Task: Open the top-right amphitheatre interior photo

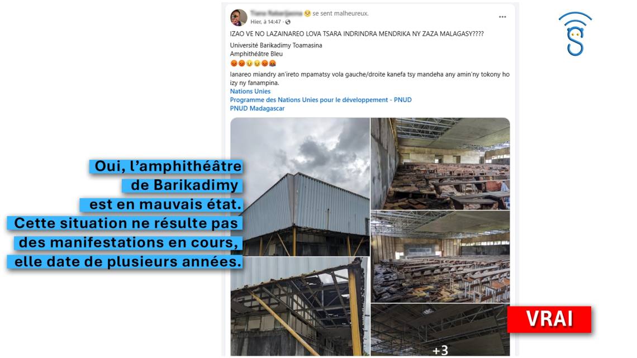Action: pos(440,164)
